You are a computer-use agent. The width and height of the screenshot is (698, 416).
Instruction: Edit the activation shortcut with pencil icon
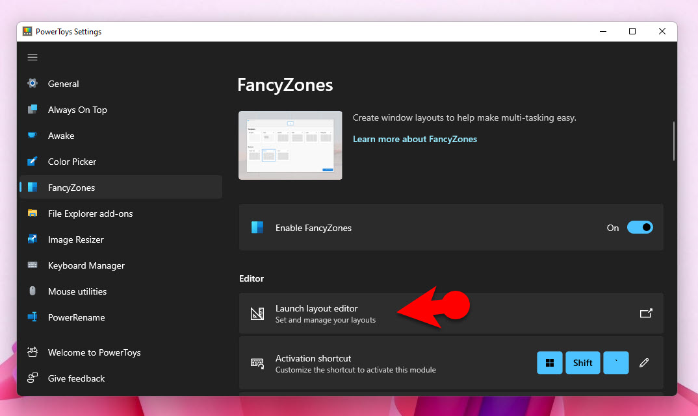(x=644, y=363)
